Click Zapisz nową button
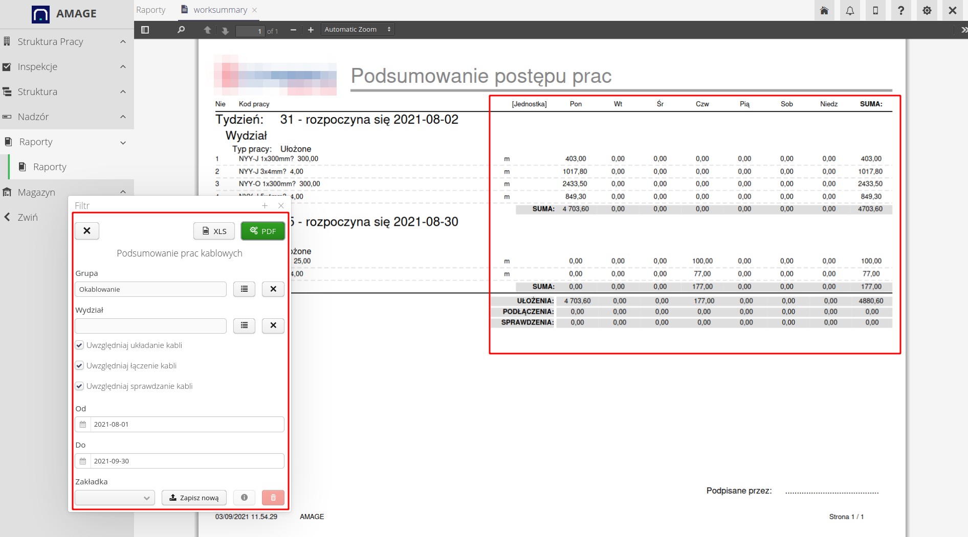968x537 pixels. [194, 498]
